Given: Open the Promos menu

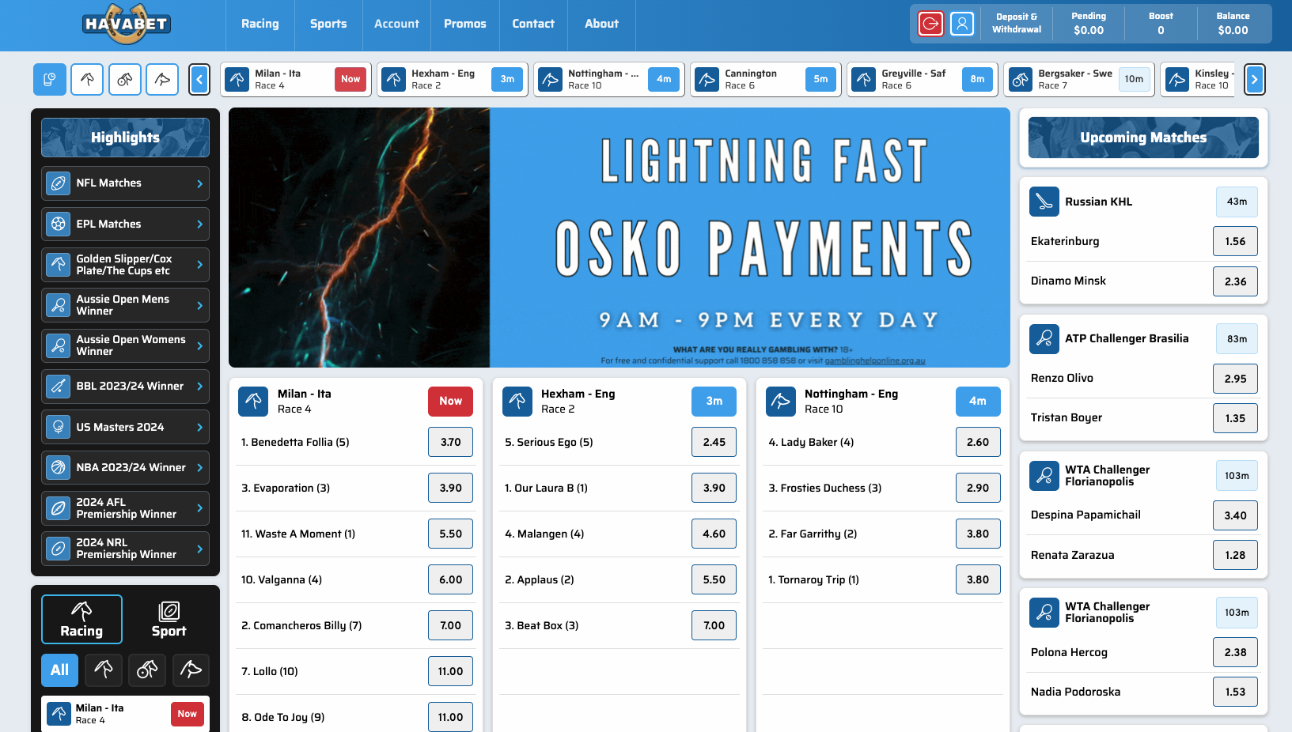Looking at the screenshot, I should coord(465,24).
